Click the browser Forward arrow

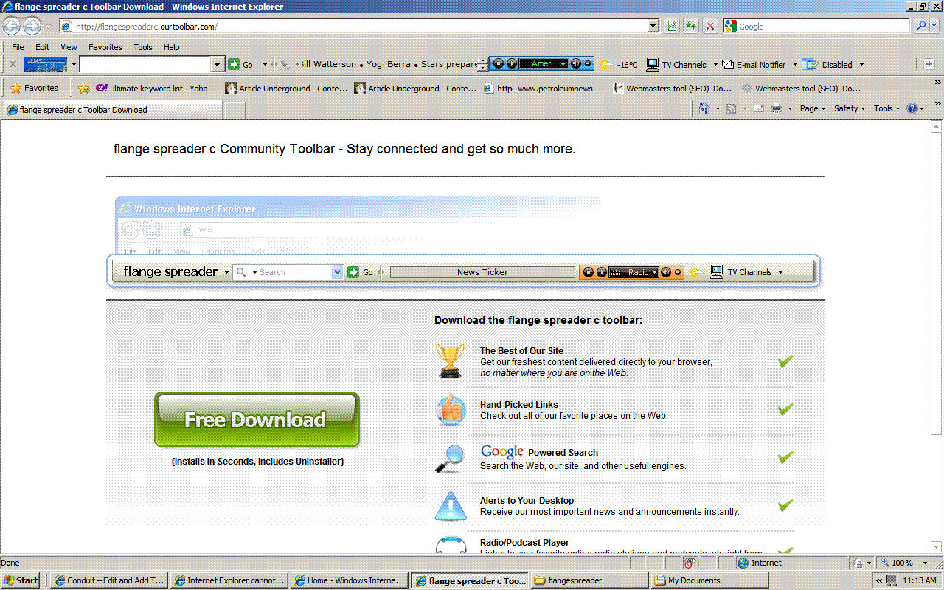pyautogui.click(x=32, y=27)
